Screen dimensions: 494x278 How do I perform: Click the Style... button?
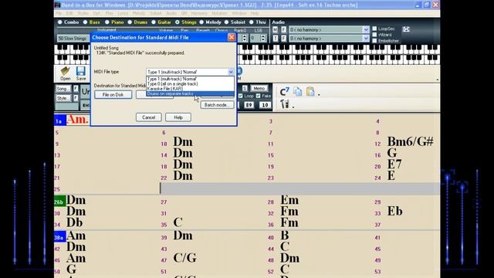click(63, 98)
